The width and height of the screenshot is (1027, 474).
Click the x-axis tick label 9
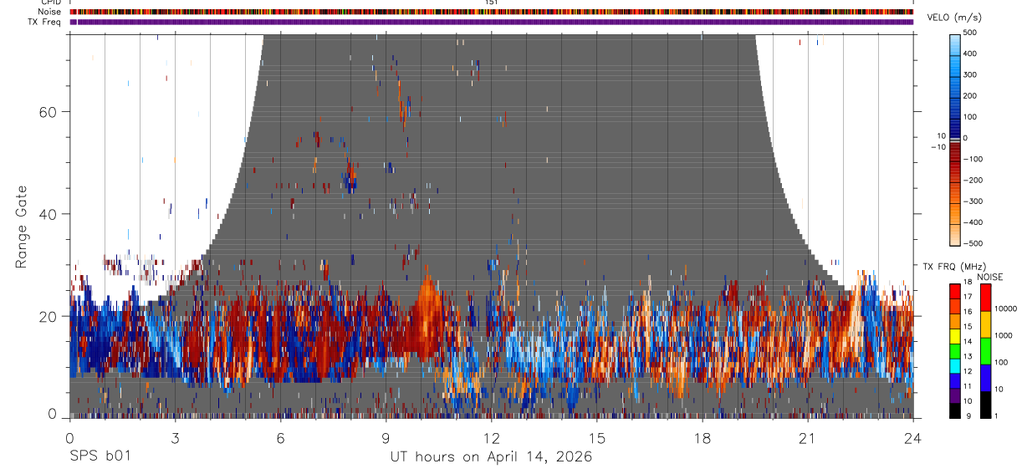[x=386, y=438]
